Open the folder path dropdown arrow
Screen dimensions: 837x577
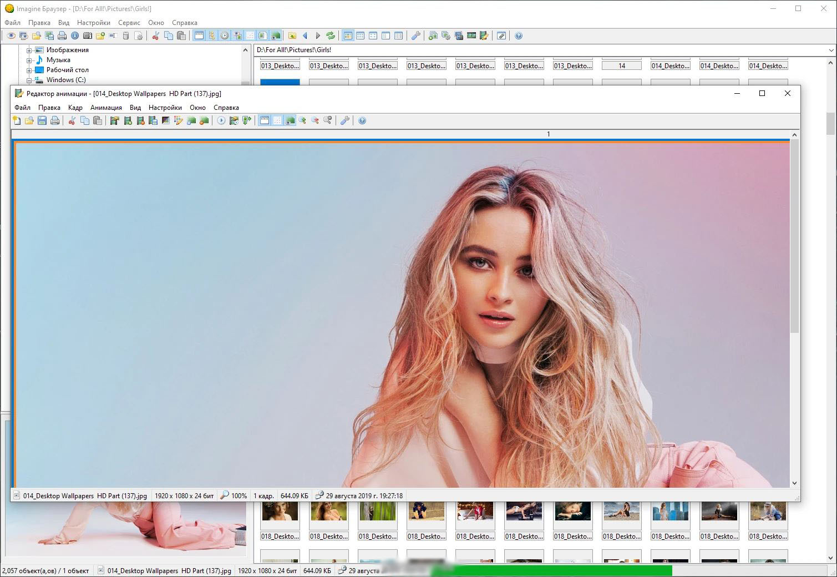[831, 50]
